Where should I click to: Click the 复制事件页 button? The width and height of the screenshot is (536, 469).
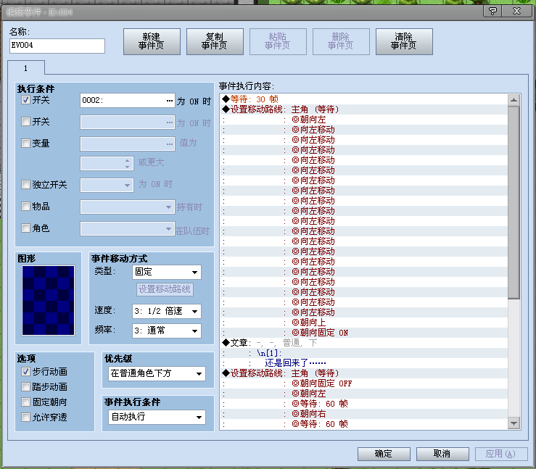[x=215, y=41]
